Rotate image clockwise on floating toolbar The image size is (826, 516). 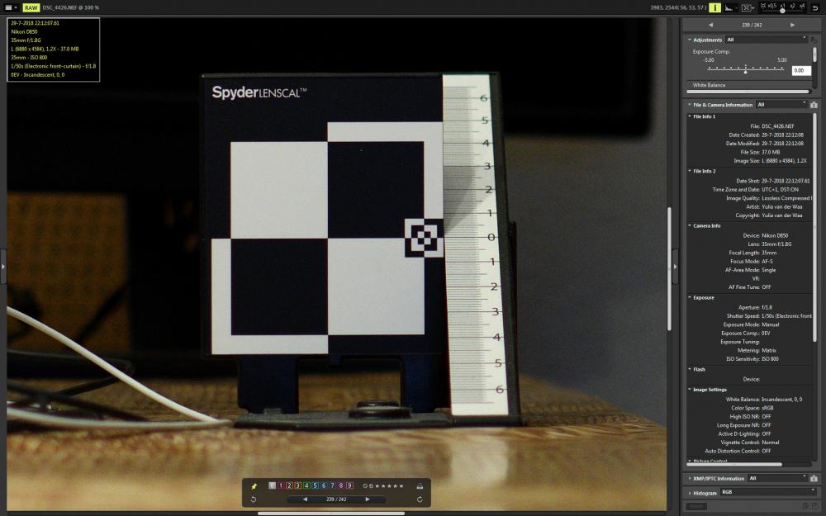(x=420, y=499)
